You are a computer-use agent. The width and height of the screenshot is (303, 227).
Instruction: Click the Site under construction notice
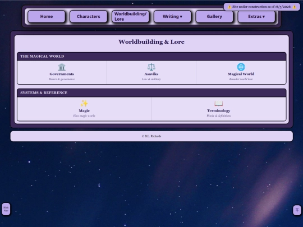(x=262, y=7)
